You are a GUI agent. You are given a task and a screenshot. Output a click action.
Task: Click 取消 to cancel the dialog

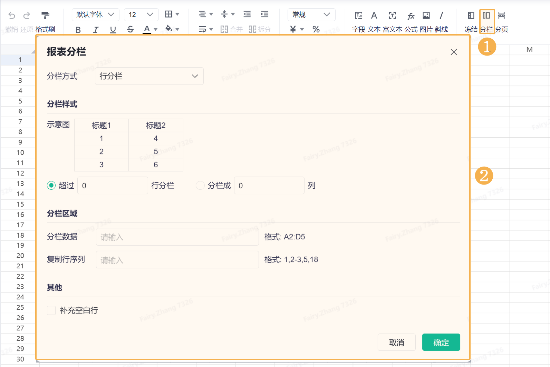click(397, 343)
